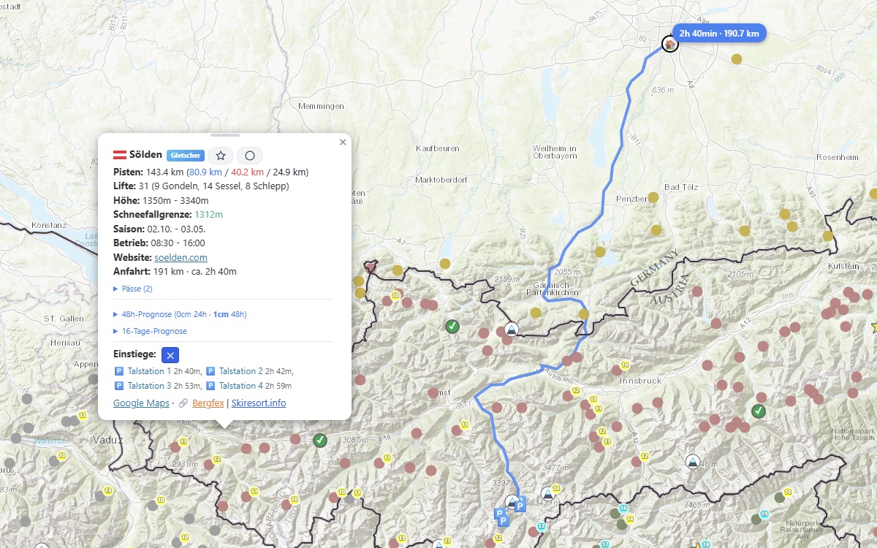The width and height of the screenshot is (877, 548).
Task: Click the green checkmark marker east of Innsbruck
Action: point(759,411)
